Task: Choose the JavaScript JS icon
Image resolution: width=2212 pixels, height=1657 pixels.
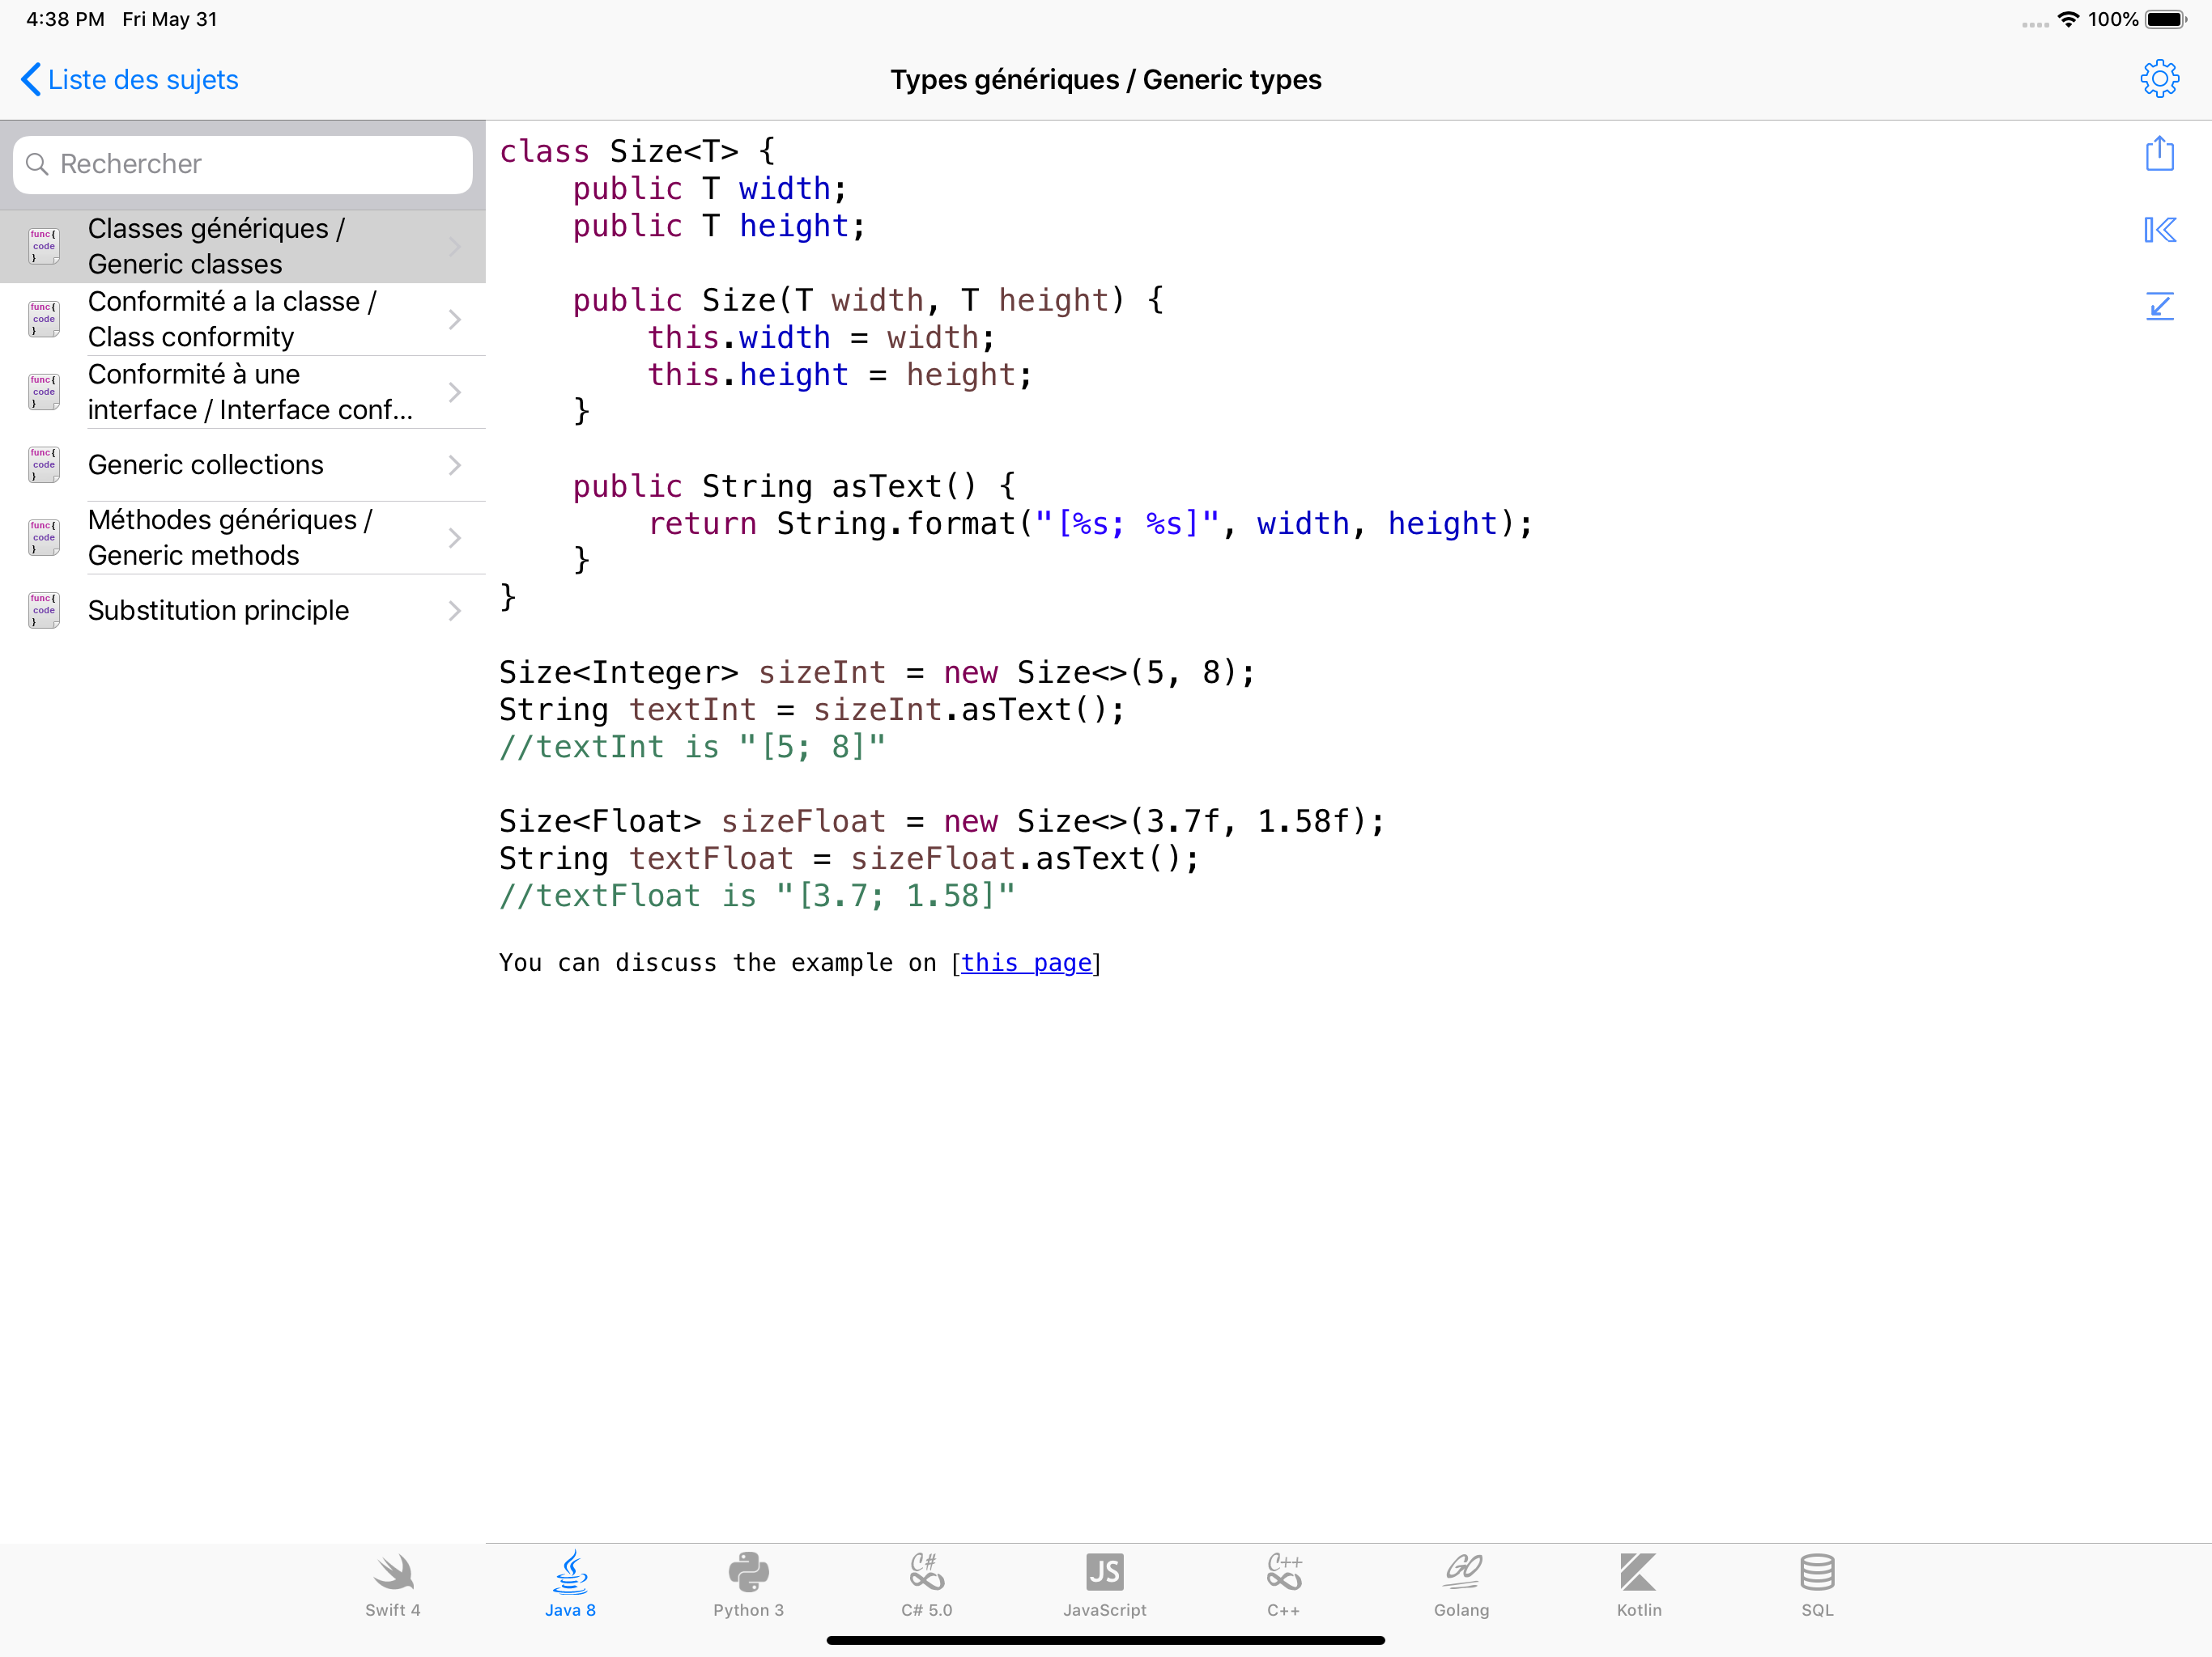Action: 1104,1584
